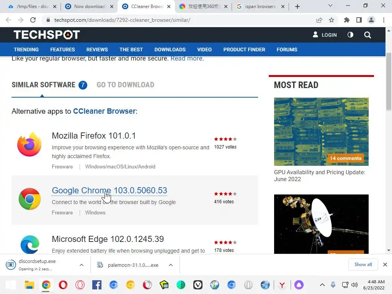Open File Explorer from the taskbar
This screenshot has height=294, width=392.
coord(29,285)
